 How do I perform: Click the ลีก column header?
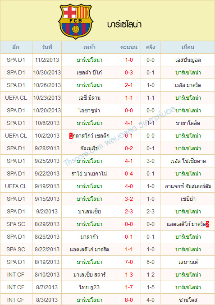pyautogui.click(x=16, y=47)
